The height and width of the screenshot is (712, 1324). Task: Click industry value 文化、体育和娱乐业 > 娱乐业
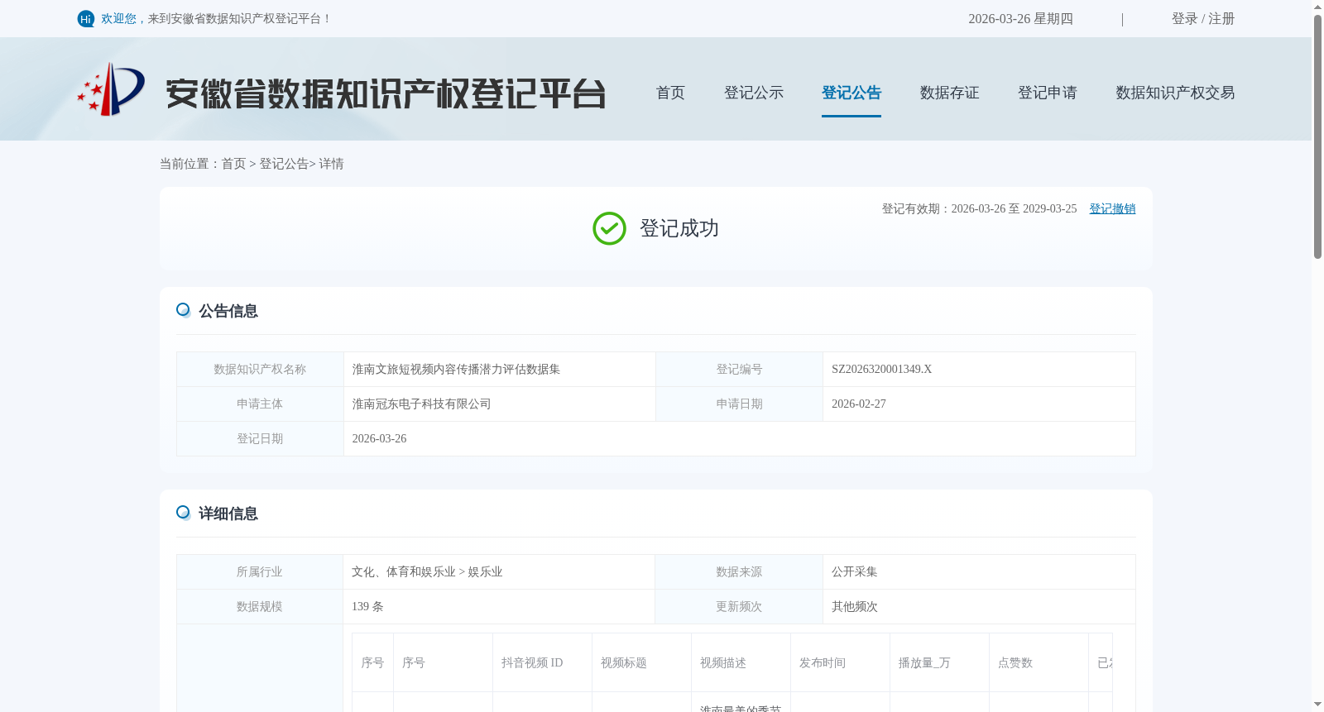point(427,572)
